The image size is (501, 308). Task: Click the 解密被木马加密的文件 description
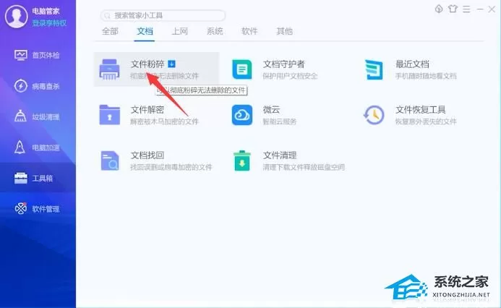pyautogui.click(x=165, y=121)
